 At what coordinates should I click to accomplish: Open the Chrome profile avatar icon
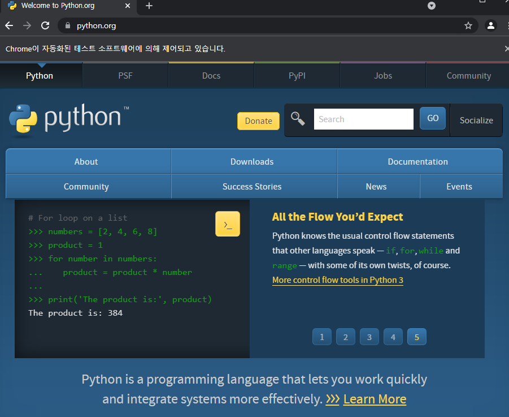coord(491,25)
